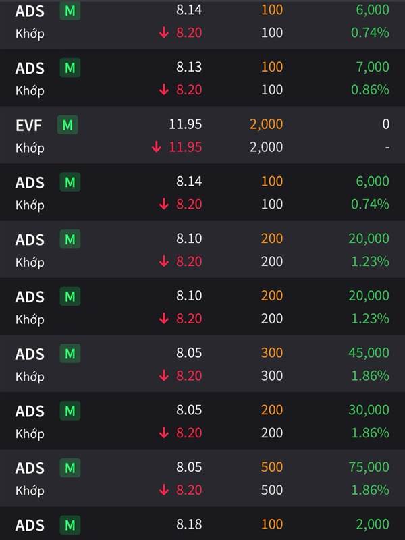Select the 45,000 profit amount
Screen dimensions: 405x540
pos(369,353)
